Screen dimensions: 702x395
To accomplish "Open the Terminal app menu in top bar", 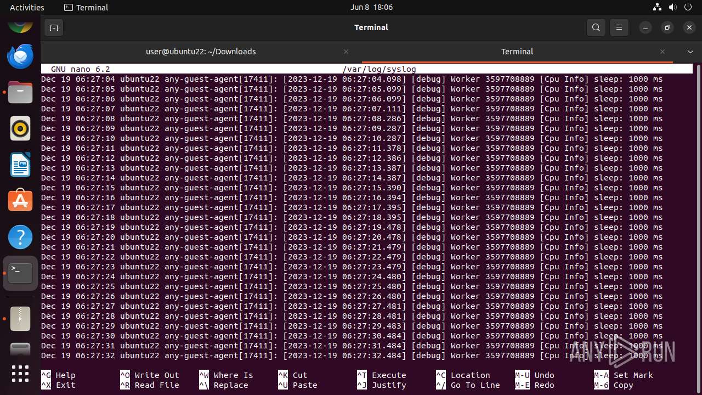I will 86,7.
